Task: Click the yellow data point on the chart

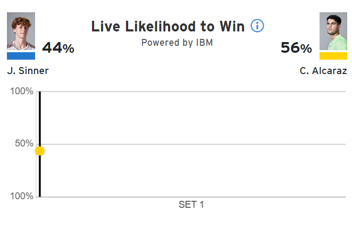Action: [x=39, y=151]
